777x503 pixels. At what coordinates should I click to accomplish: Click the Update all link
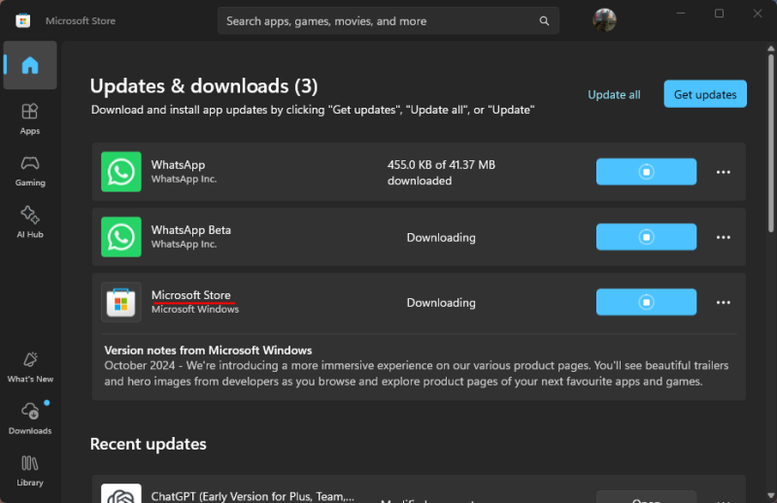[614, 94]
